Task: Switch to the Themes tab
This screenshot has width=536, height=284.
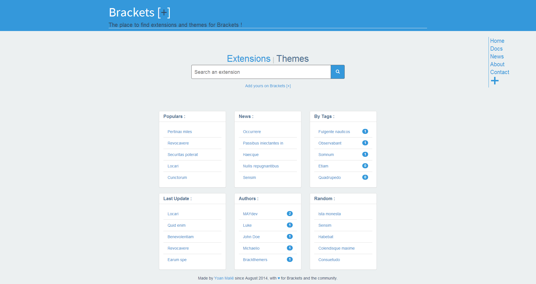Action: pos(292,59)
